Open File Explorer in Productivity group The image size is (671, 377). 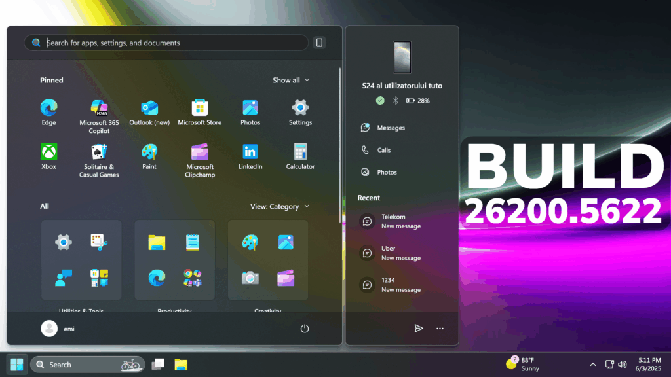157,242
